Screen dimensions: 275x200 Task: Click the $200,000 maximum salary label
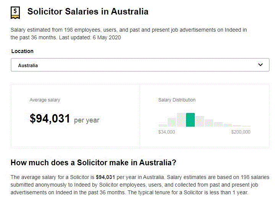pos(241,132)
